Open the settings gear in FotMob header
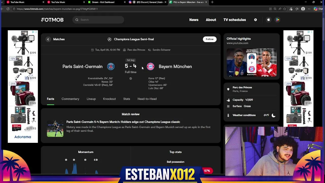 tap(255, 20)
